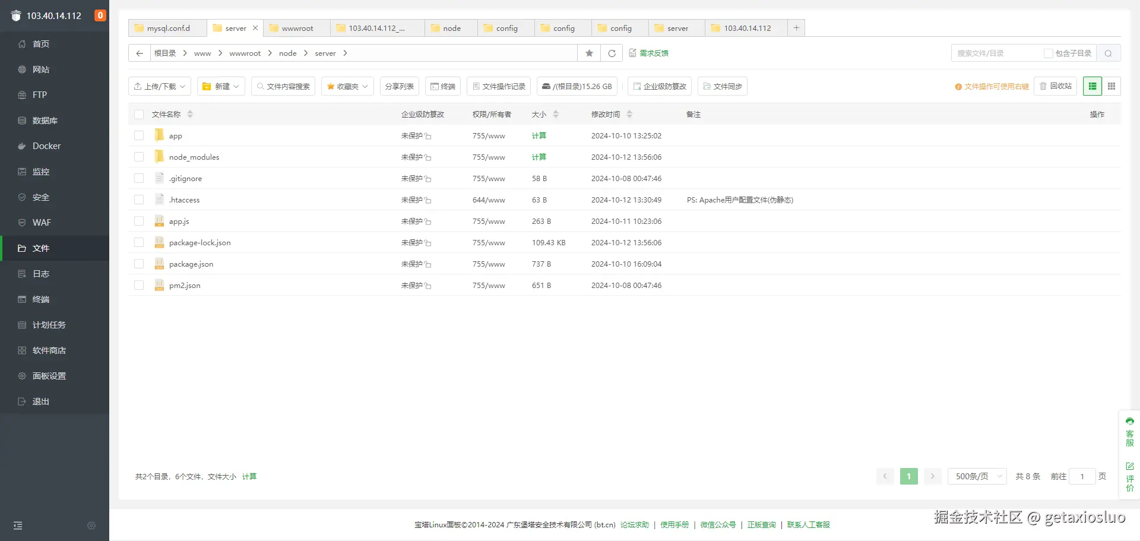
Task: Check the app.js row checkbox
Action: [x=139, y=221]
